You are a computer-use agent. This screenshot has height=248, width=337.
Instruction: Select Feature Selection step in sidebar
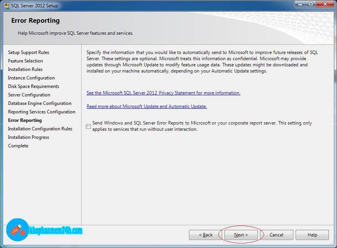(26, 61)
